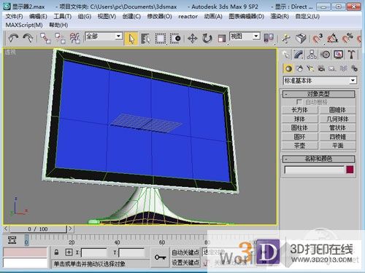Click the crimson object color swatch
This screenshot has width=365, height=273.
tap(350, 170)
